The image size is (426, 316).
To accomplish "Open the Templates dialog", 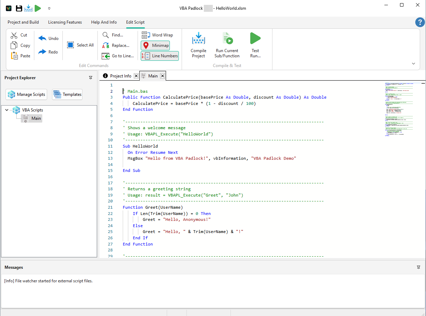I will point(67,94).
